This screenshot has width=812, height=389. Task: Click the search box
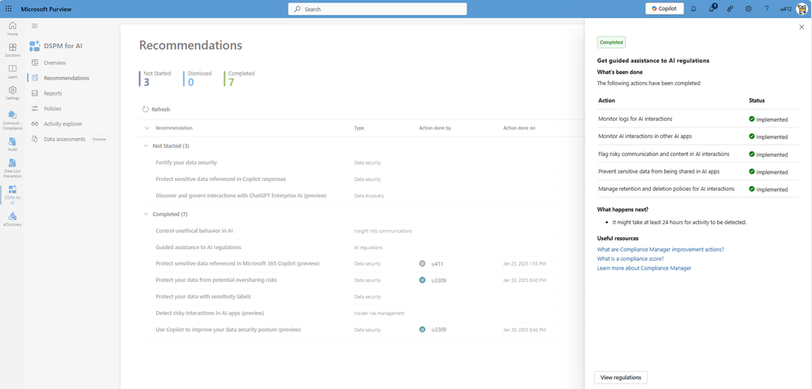coord(377,9)
